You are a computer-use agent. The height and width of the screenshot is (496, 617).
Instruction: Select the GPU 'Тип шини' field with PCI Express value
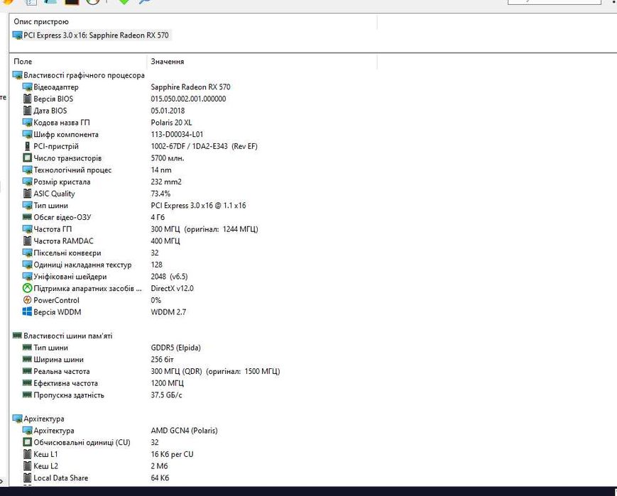[50, 205]
